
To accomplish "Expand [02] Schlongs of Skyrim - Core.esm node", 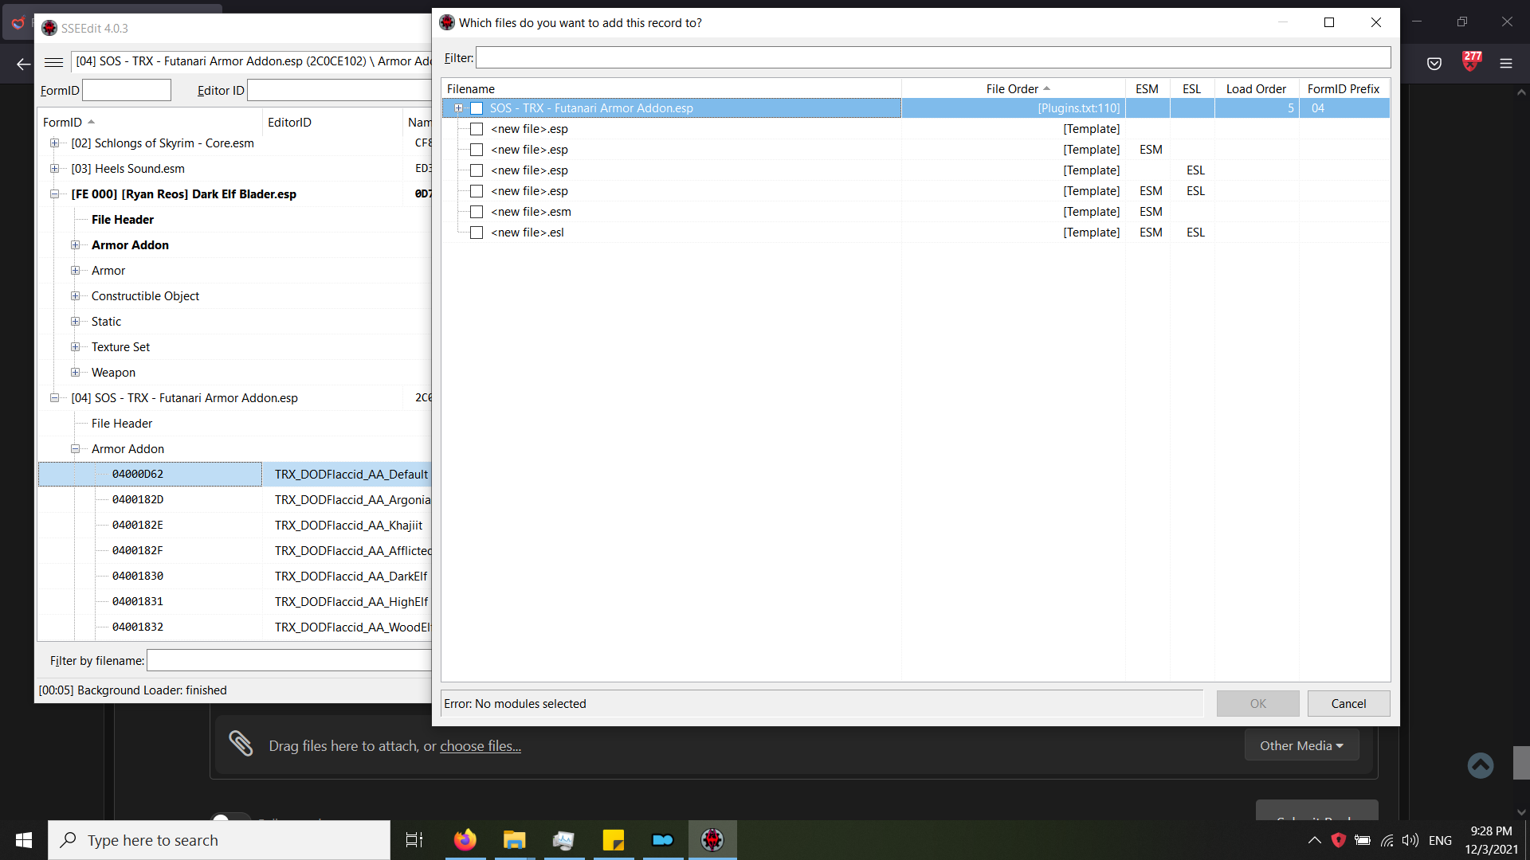I will coord(54,143).
